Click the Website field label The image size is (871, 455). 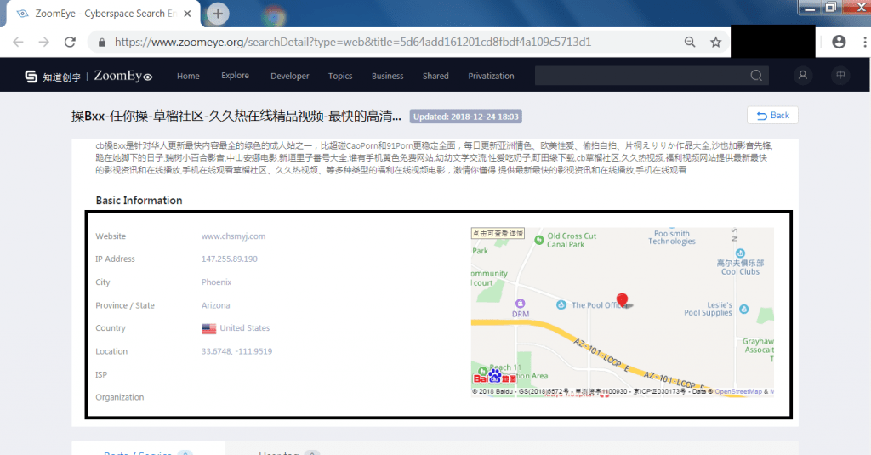click(x=111, y=236)
